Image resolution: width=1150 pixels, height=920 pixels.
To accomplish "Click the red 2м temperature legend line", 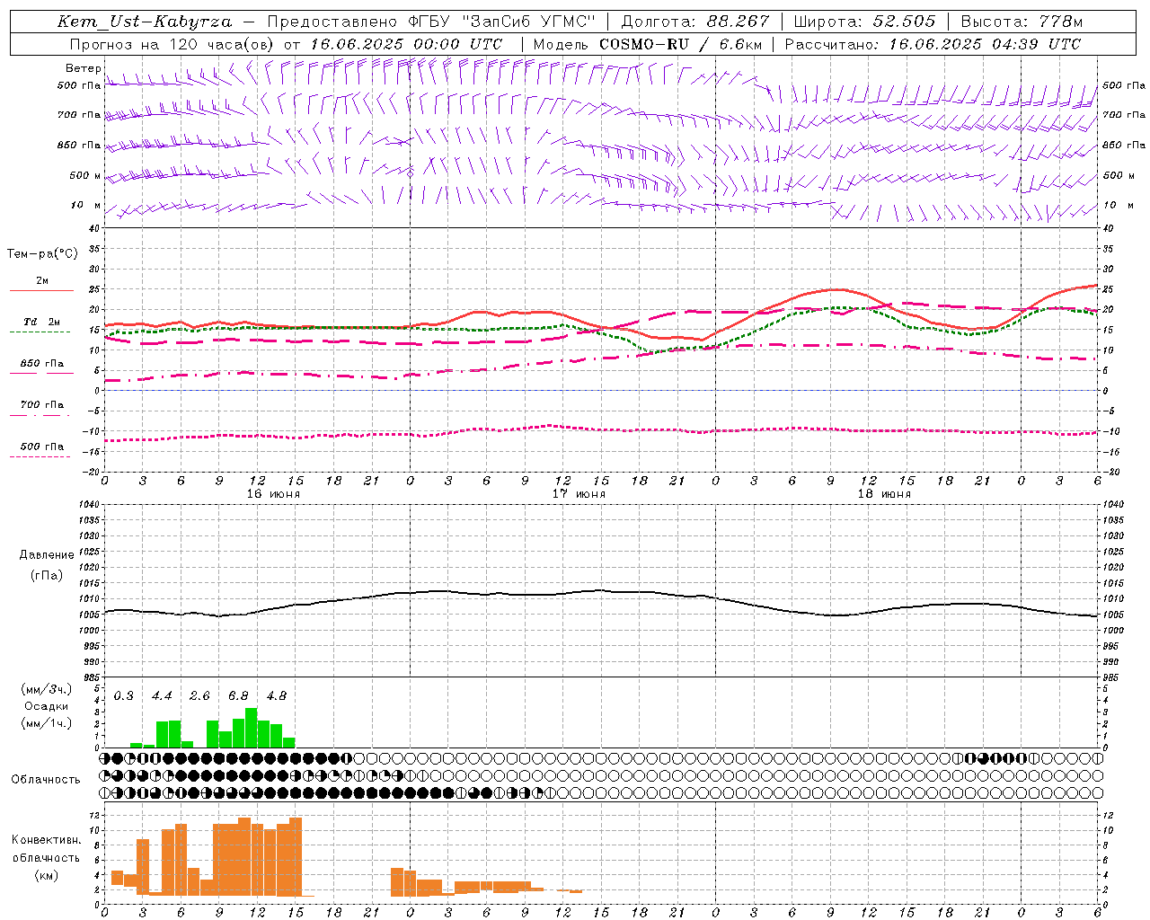I will coord(41,291).
